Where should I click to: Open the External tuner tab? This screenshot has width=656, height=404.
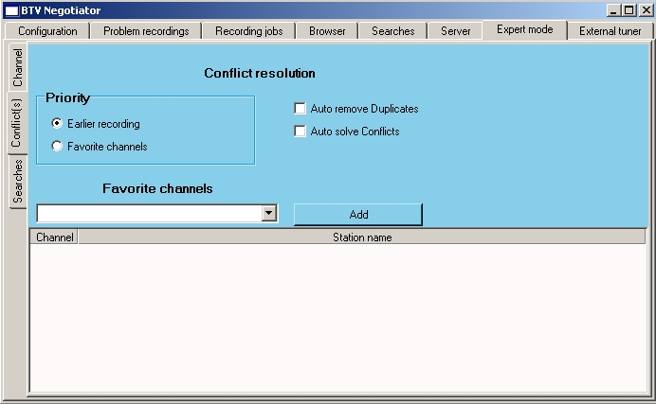(x=610, y=31)
